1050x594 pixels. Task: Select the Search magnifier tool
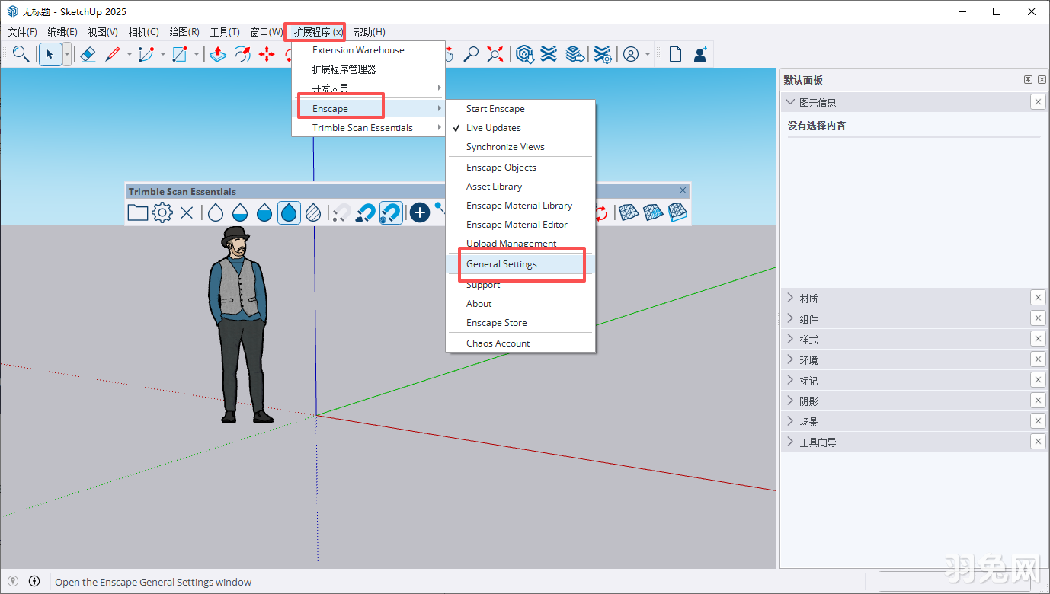pos(21,54)
